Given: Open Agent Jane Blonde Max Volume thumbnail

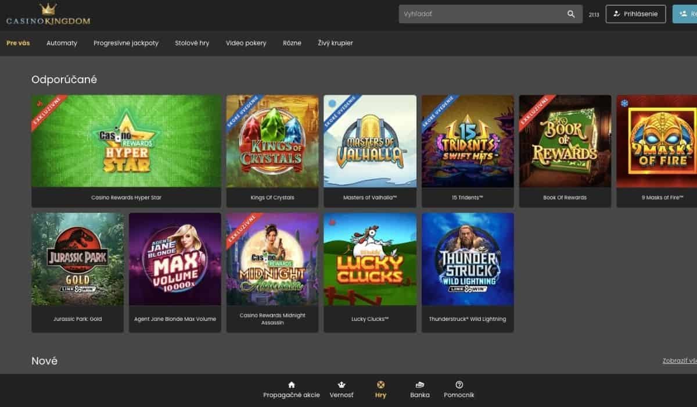Looking at the screenshot, I should 175,259.
